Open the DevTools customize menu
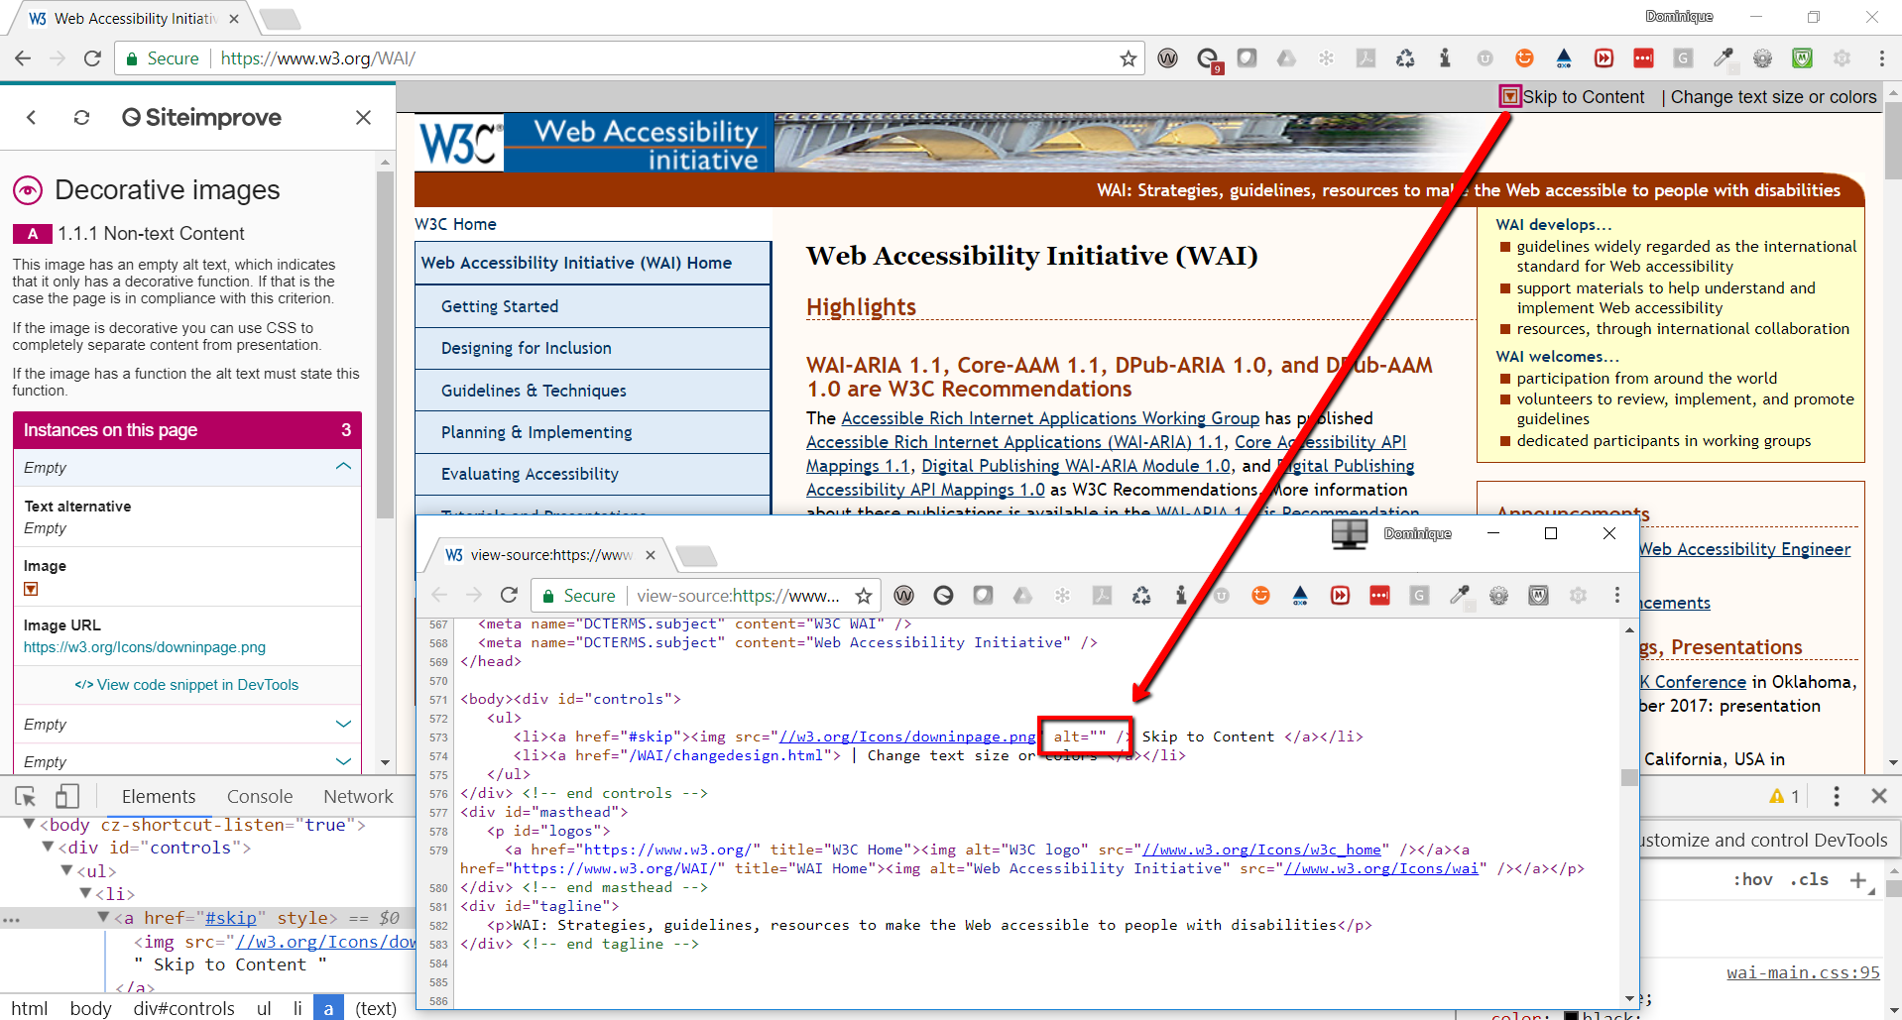 click(1837, 796)
